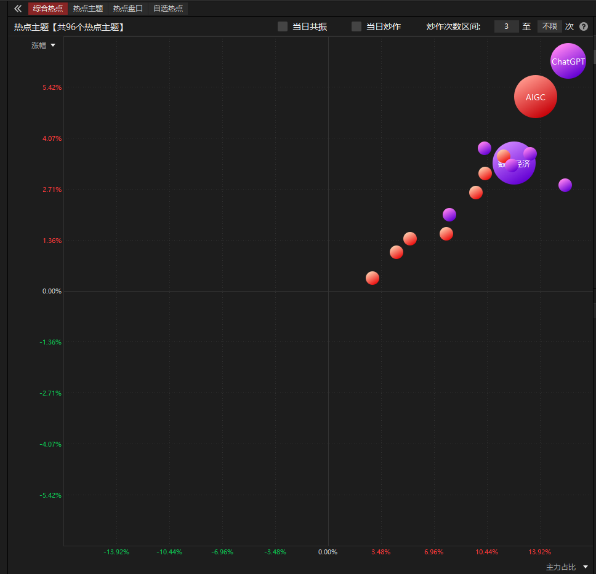Click the 10.44% horizontal axis label

pyautogui.click(x=486, y=552)
